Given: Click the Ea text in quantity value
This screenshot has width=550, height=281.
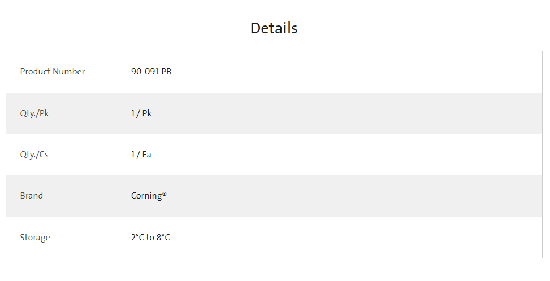Looking at the screenshot, I should [146, 154].
